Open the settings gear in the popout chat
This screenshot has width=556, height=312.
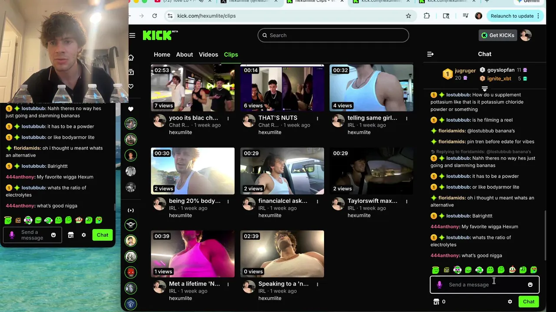[84, 235]
